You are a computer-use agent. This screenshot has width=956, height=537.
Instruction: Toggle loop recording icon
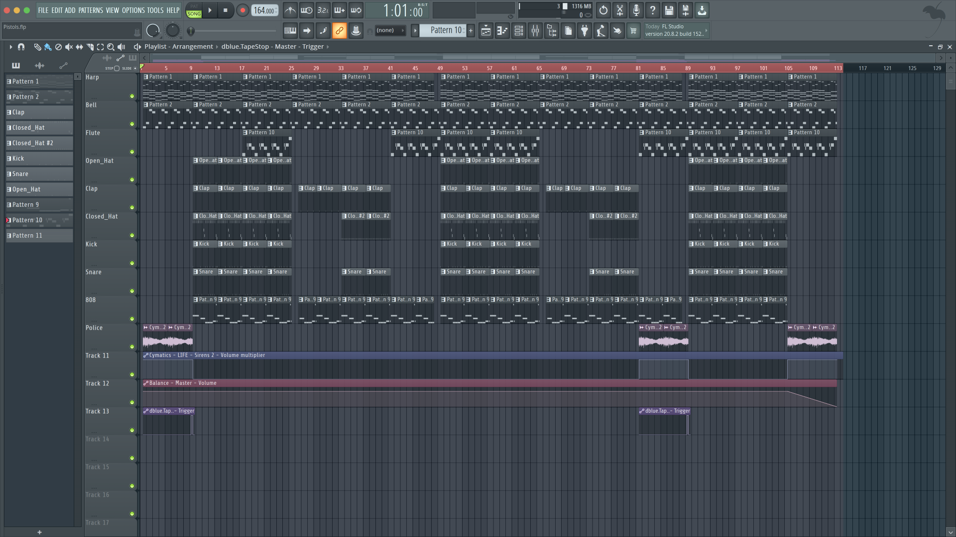coord(356,10)
